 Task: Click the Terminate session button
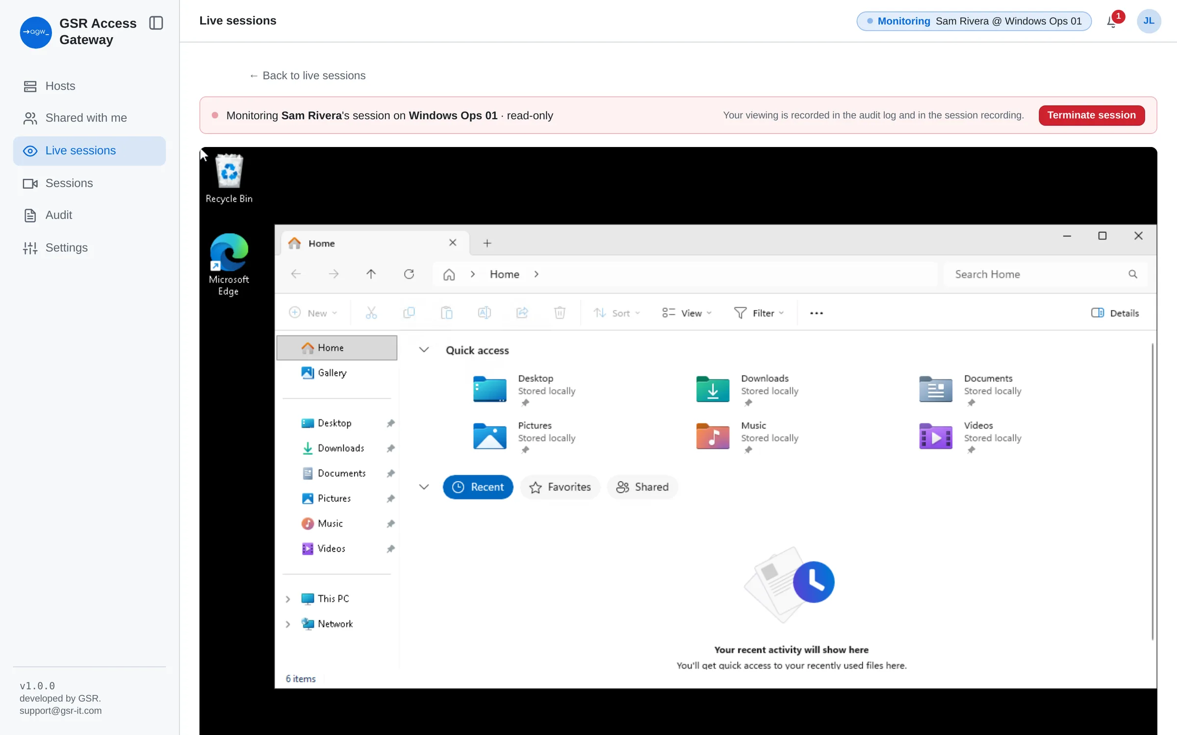(x=1091, y=115)
